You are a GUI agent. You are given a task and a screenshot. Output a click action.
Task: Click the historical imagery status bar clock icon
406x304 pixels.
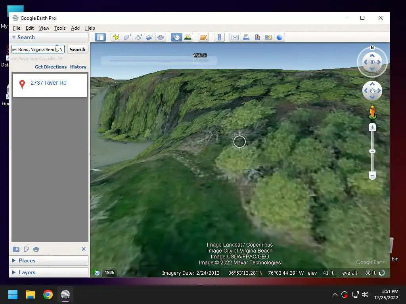pyautogui.click(x=96, y=272)
